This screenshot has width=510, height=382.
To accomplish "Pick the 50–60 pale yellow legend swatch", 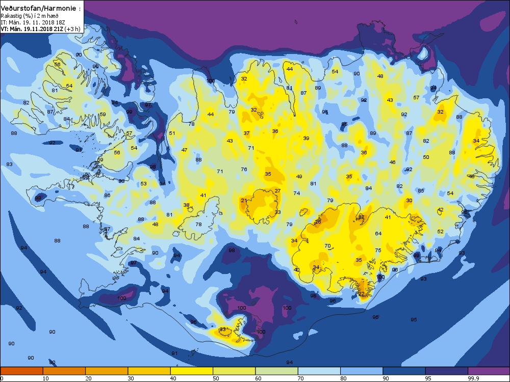I will click(234, 371).
